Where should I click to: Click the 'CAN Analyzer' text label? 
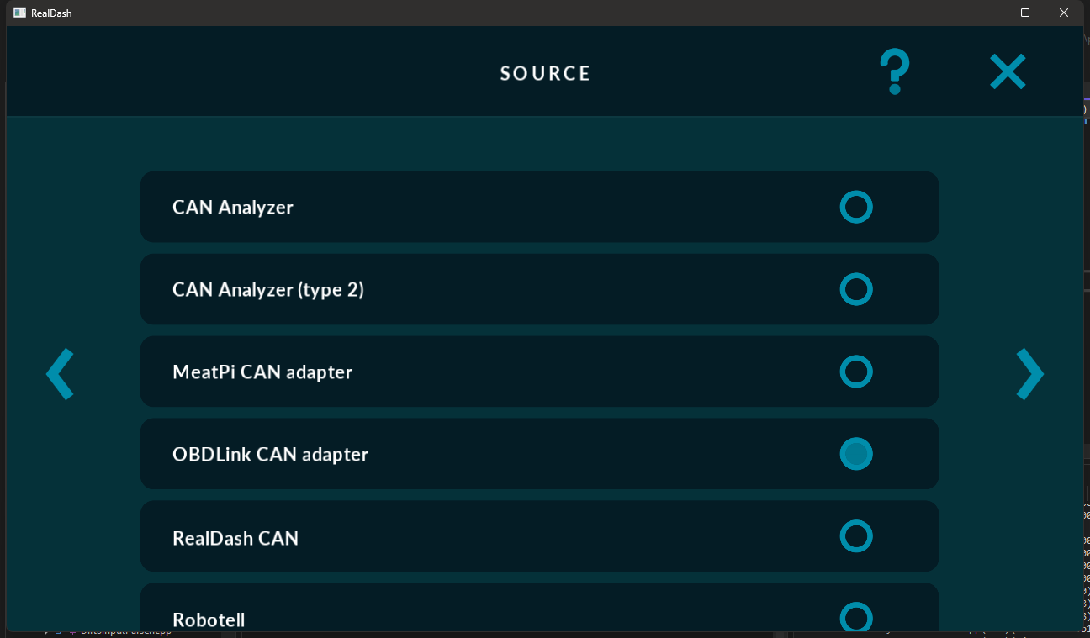pos(233,208)
